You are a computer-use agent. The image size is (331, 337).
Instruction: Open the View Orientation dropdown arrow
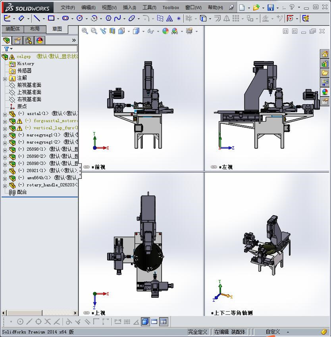pyautogui.click(x=129, y=31)
